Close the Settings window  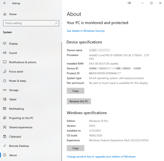160,3
